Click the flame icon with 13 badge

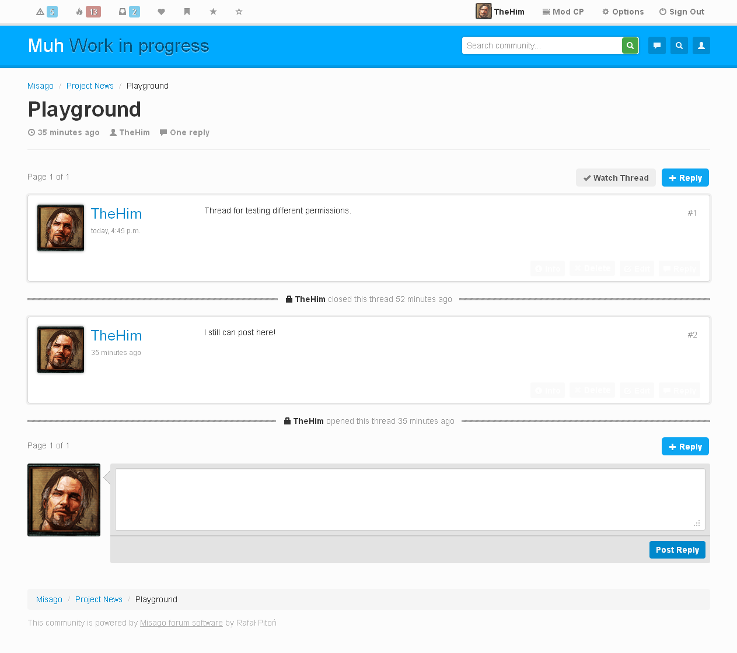(88, 12)
